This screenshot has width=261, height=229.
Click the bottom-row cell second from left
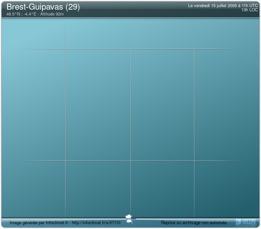coord(98,189)
